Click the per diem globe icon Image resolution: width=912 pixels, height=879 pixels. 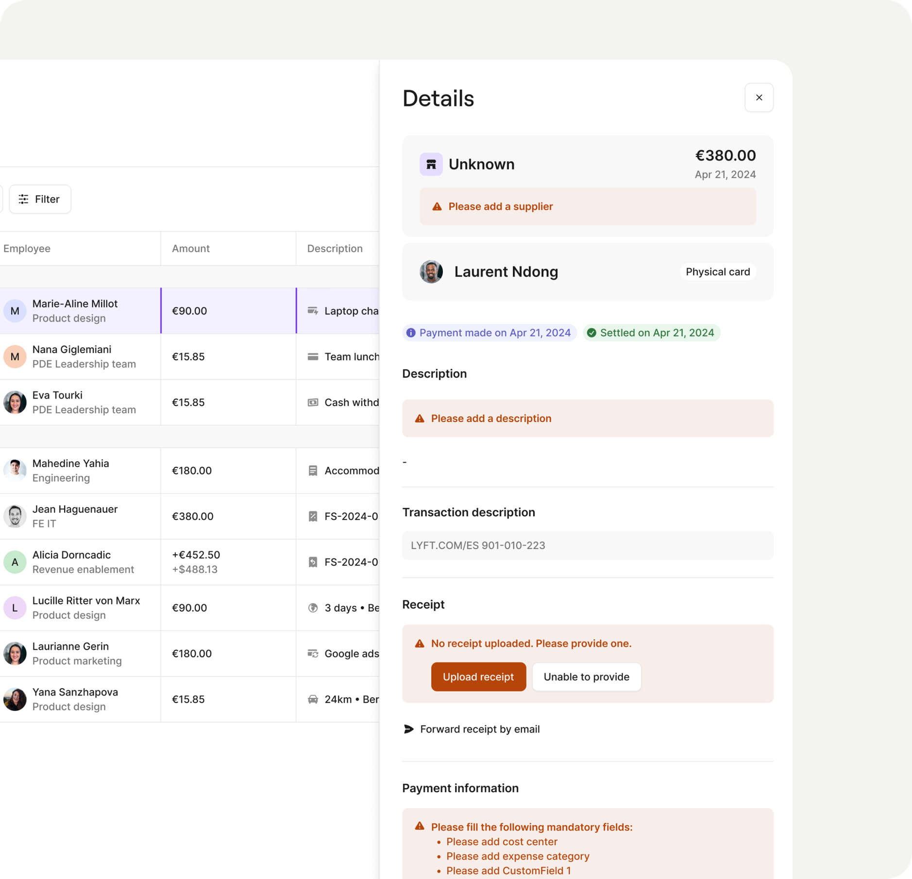coord(313,608)
